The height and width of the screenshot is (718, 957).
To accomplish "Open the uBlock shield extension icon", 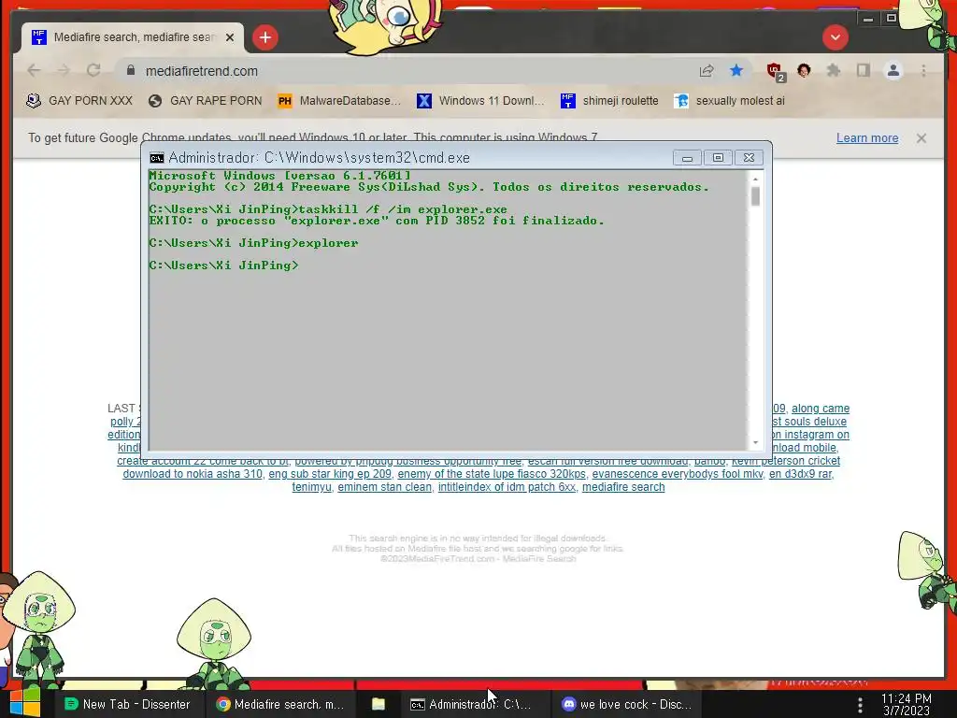I will coord(775,71).
